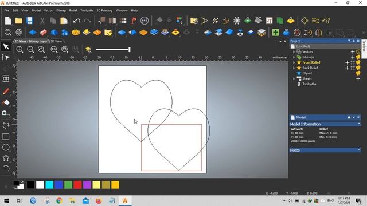The width and height of the screenshot is (367, 206).
Task: Toggle Back Relief visibility bulb
Action: tap(358, 68)
